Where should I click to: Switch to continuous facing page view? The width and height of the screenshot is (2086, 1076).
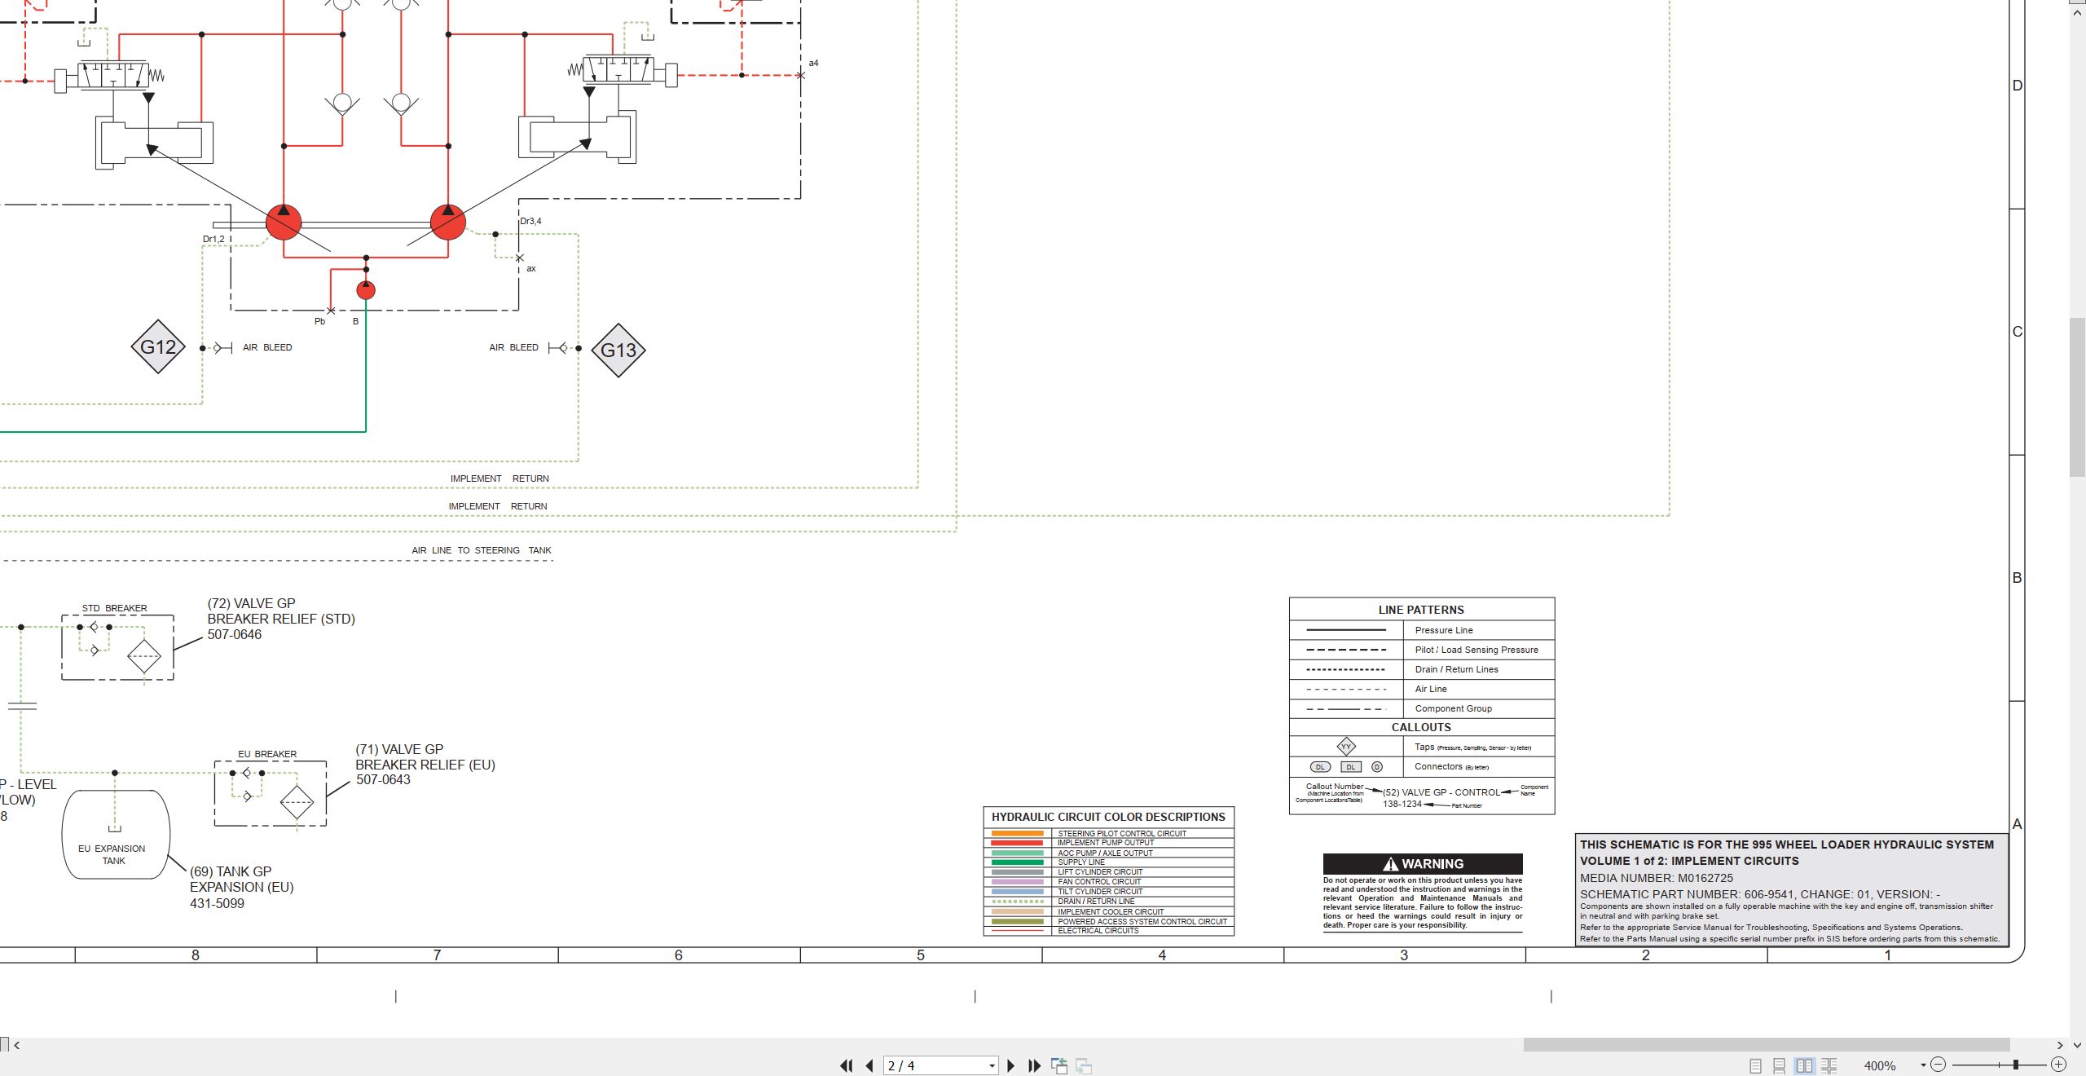(1829, 1065)
